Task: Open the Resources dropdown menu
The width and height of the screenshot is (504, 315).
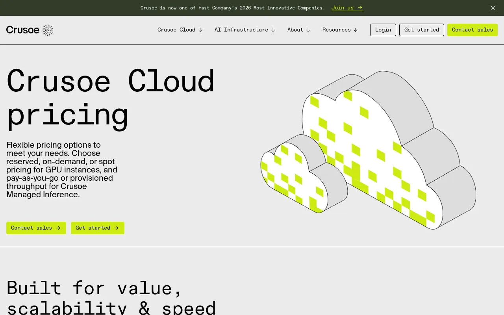Action: [x=340, y=30]
